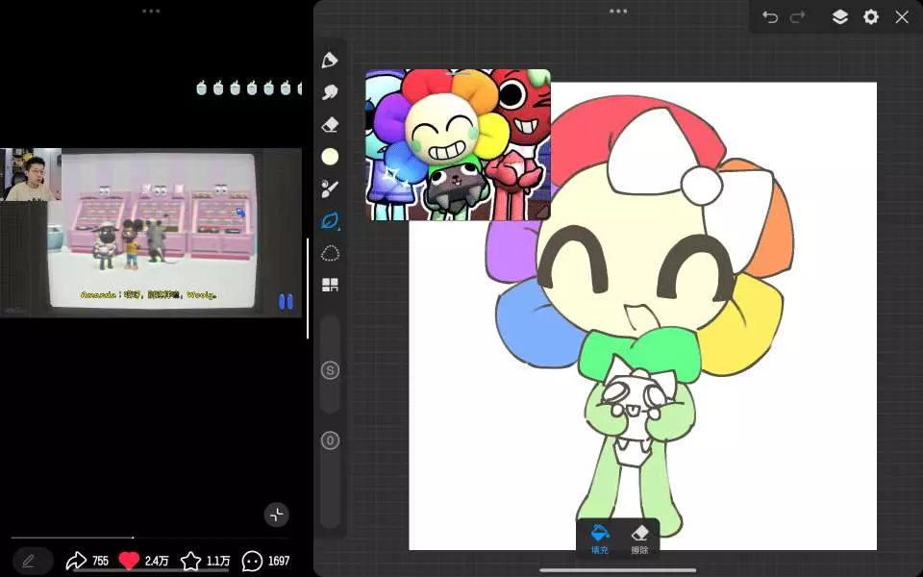Image resolution: width=923 pixels, height=577 pixels.
Task: Select the blue lasso fill tool
Action: point(330,221)
